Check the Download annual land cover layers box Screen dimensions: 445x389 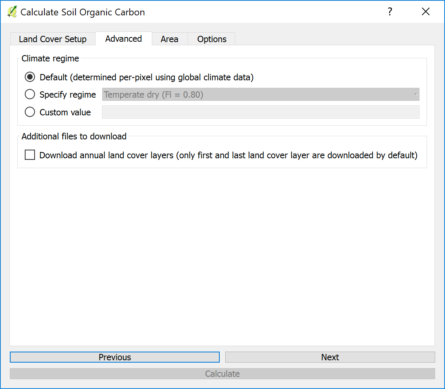click(30, 155)
